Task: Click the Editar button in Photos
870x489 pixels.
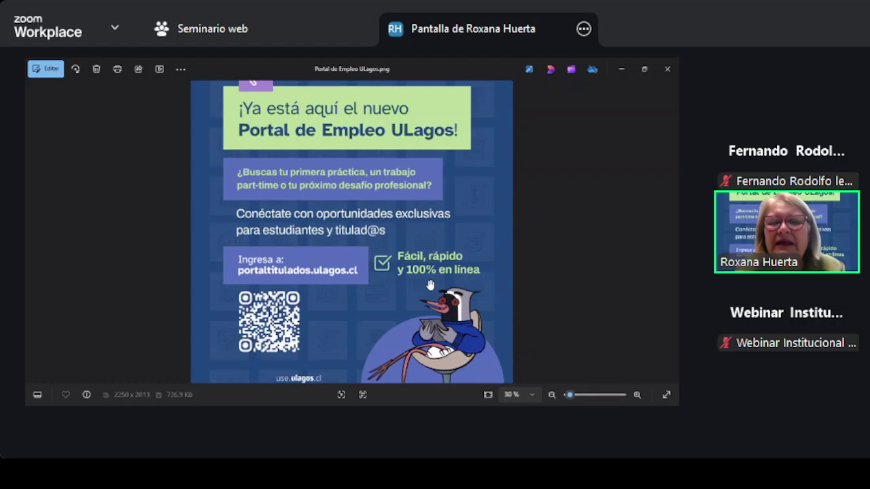Action: click(x=46, y=69)
